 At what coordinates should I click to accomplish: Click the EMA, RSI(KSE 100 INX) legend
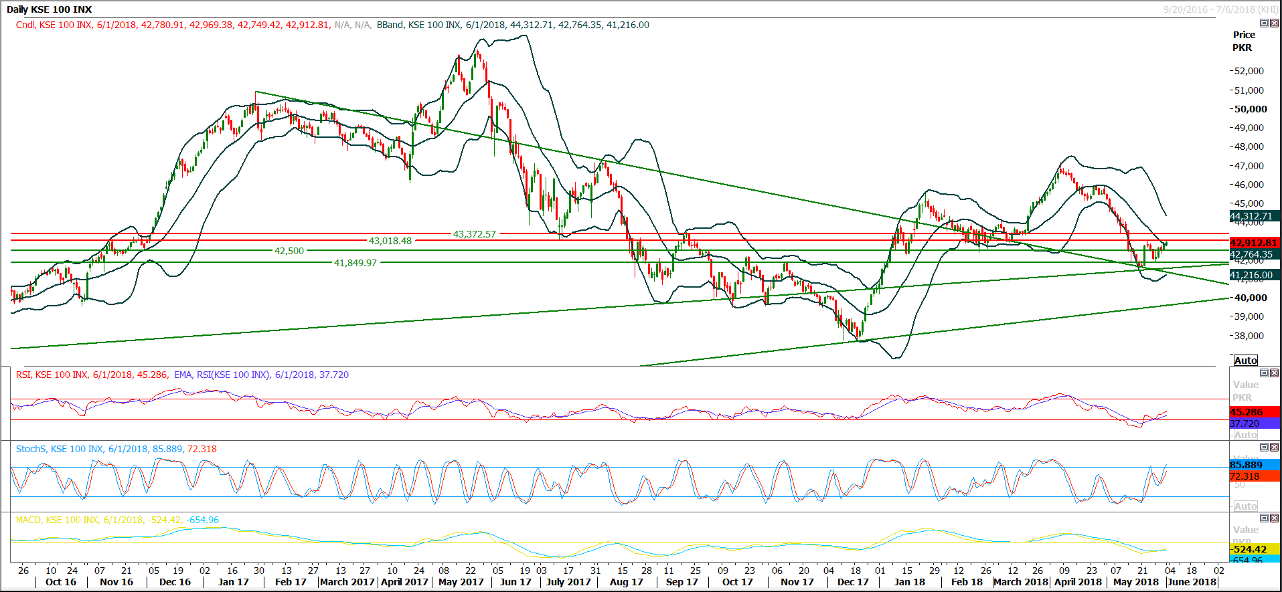pyautogui.click(x=261, y=375)
